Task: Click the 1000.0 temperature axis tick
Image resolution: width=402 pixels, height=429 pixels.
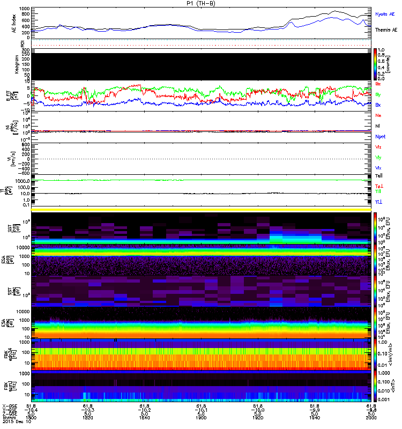Action: pos(23,181)
